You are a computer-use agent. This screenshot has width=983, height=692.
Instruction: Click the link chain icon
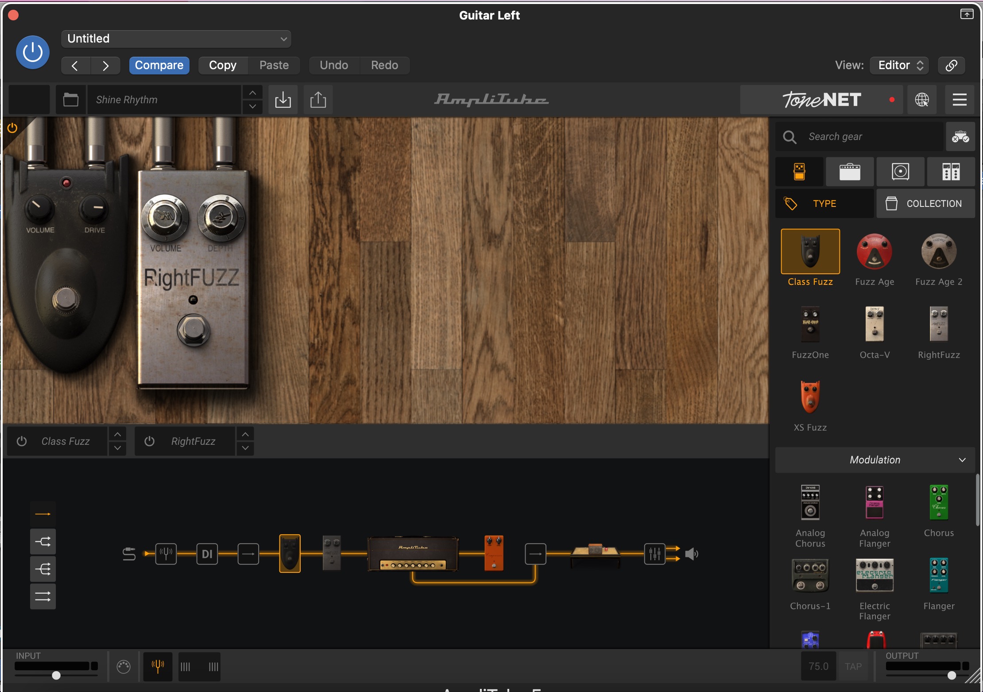pyautogui.click(x=952, y=65)
